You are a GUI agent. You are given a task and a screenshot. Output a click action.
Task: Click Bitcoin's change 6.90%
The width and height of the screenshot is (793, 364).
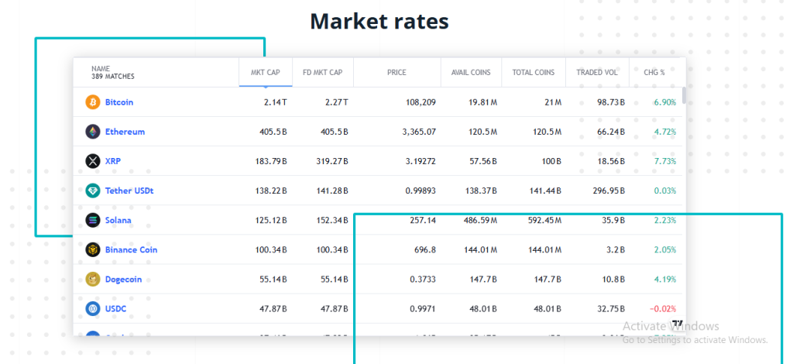pos(665,102)
